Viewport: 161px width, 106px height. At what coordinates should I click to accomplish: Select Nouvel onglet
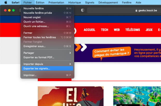47,17
